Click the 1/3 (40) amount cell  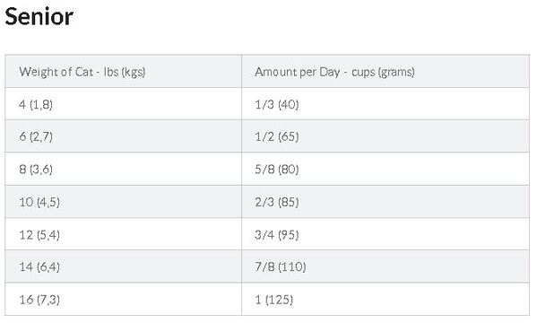coord(385,104)
